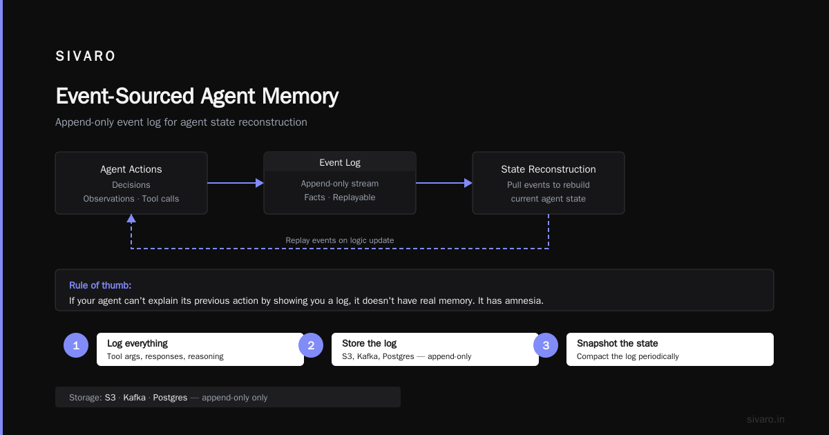Click the 'Rule of thumb:' heading
Image resolution: width=829 pixels, height=435 pixels.
pos(100,285)
